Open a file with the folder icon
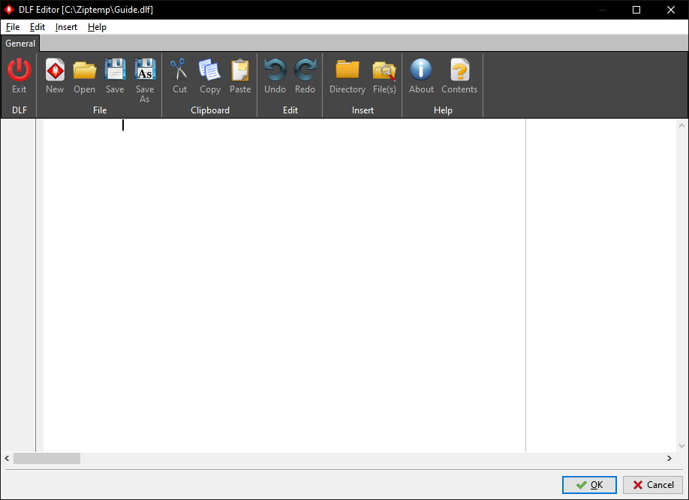Screen dimensions: 689x500 pyautogui.click(x=84, y=70)
